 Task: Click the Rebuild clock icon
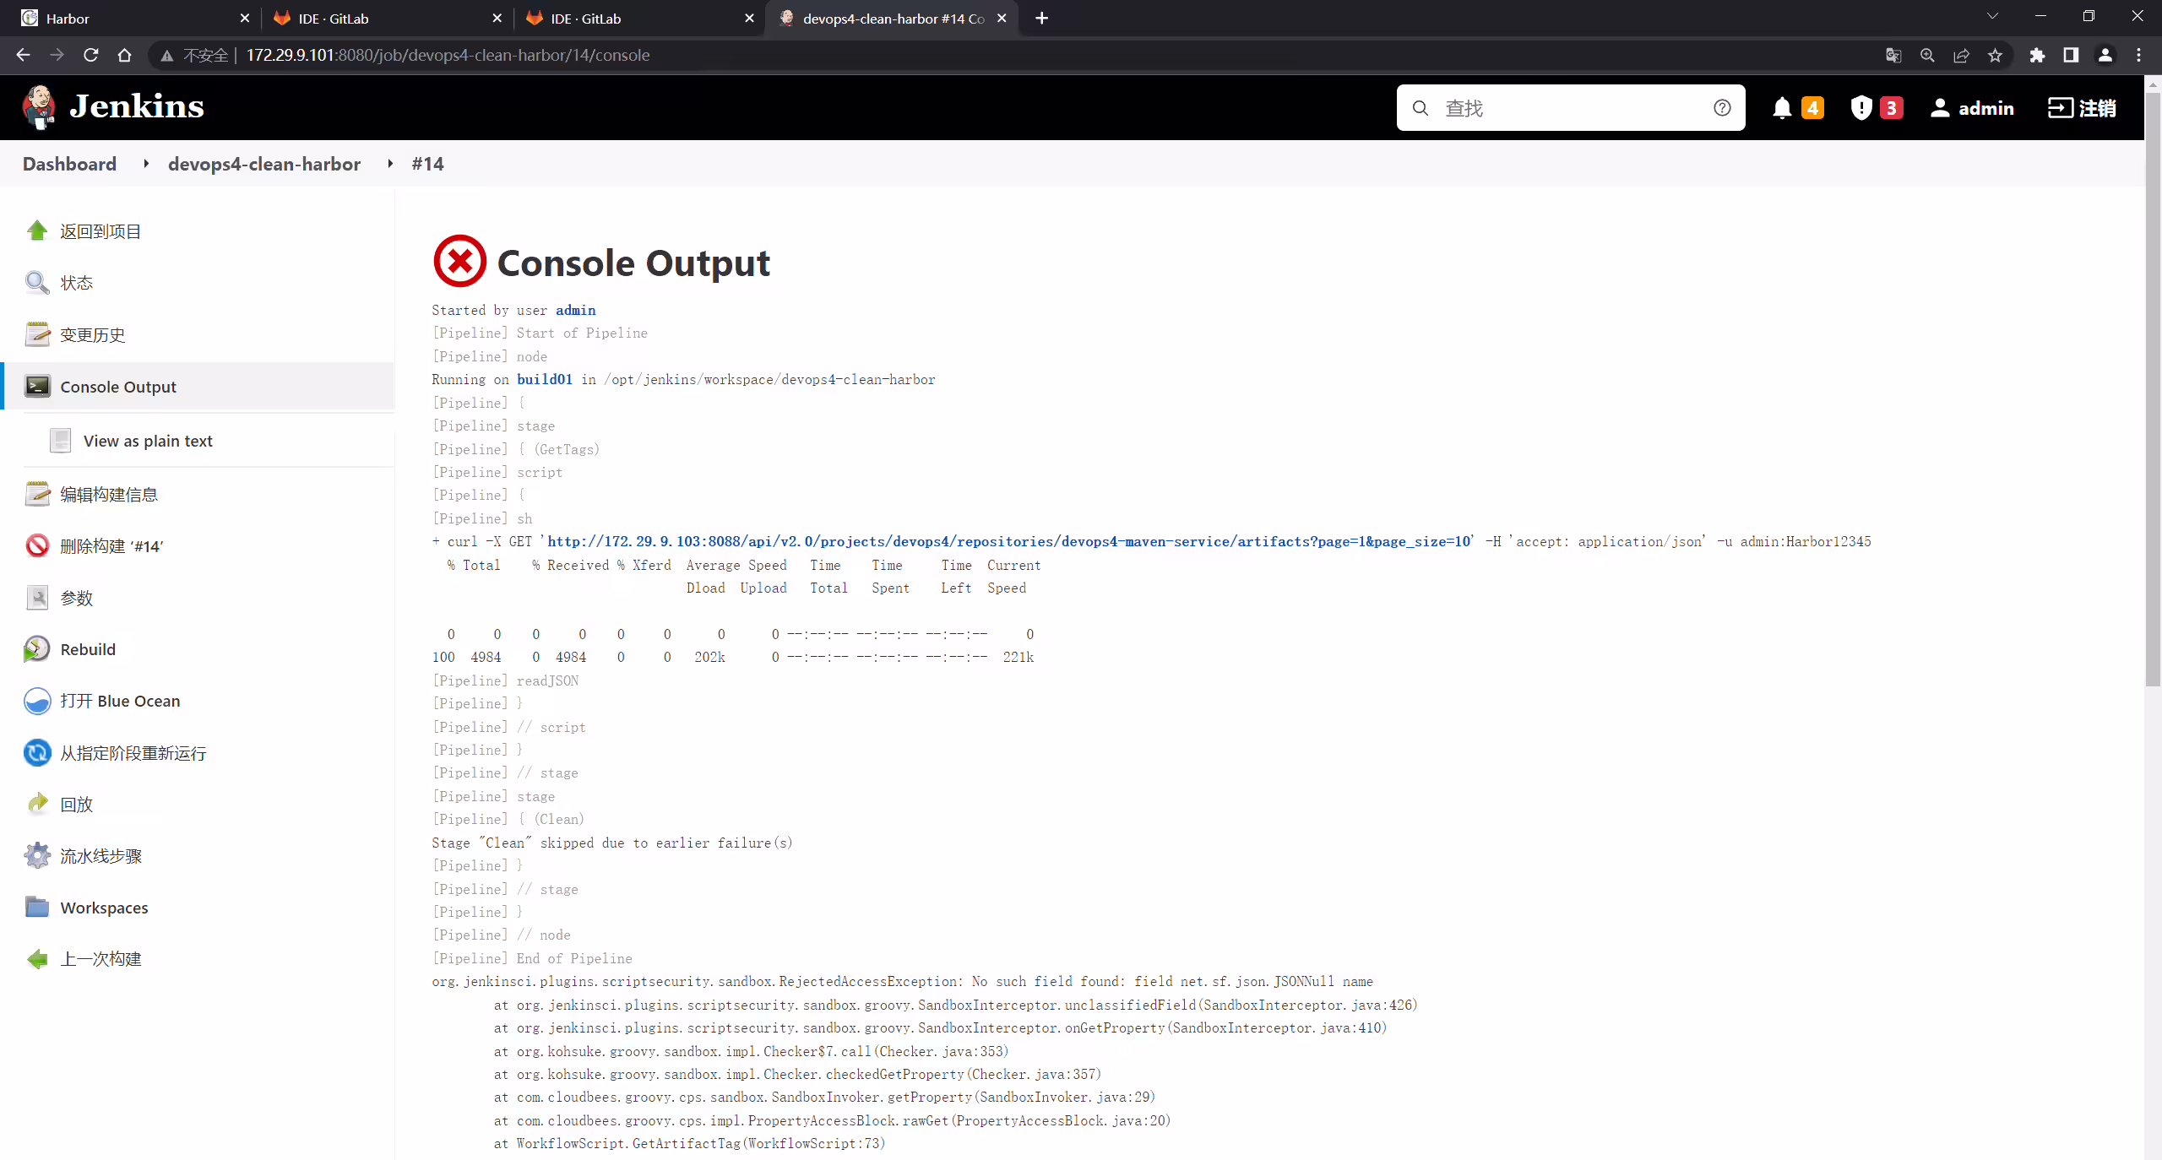(x=37, y=648)
